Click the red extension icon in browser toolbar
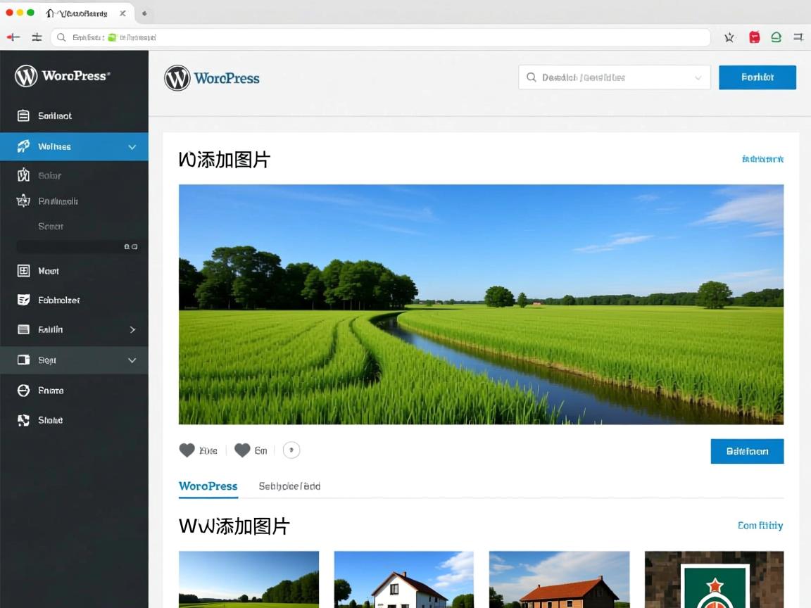The image size is (811, 608). pos(754,37)
